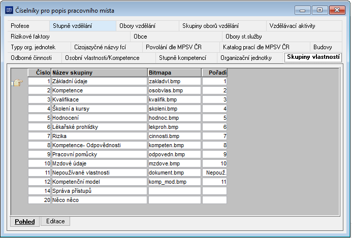Click the application icon in title bar

9,10
